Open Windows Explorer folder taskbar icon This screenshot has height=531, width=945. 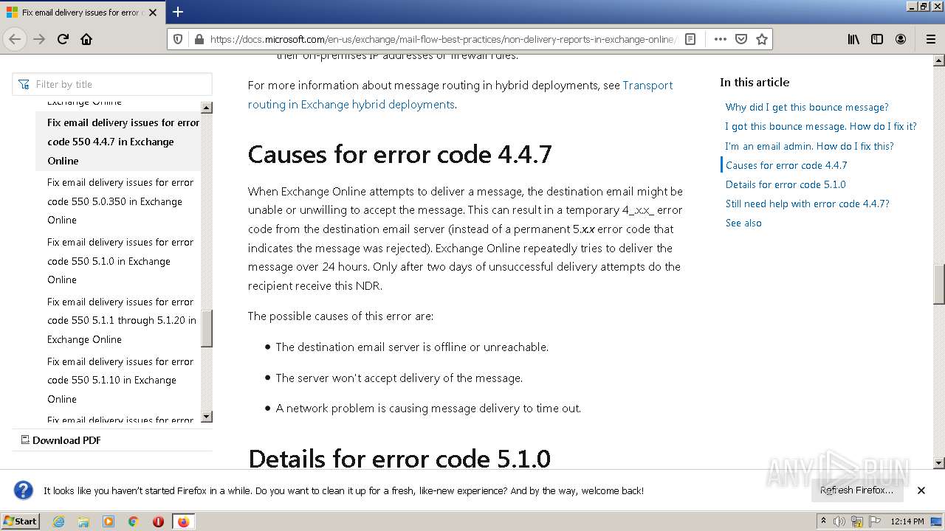tap(83, 521)
